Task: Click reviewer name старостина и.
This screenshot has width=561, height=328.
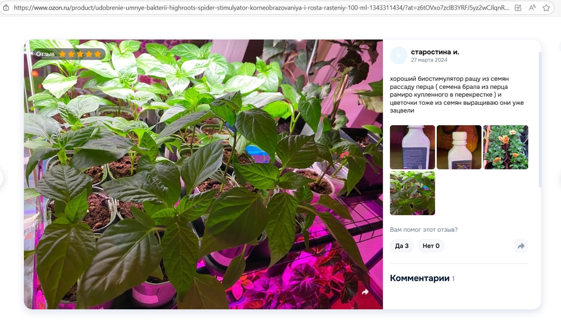Action: [x=435, y=52]
